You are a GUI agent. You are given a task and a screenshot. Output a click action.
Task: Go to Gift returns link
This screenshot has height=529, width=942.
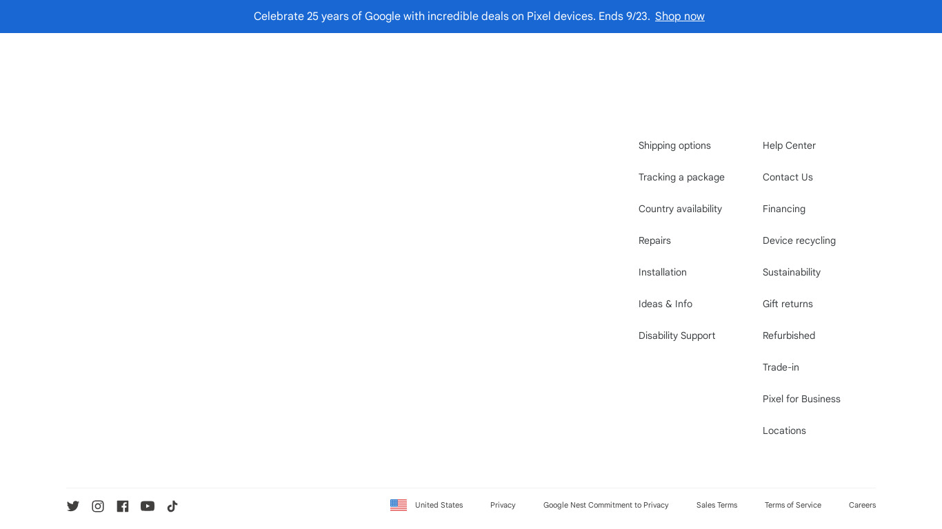(x=788, y=304)
